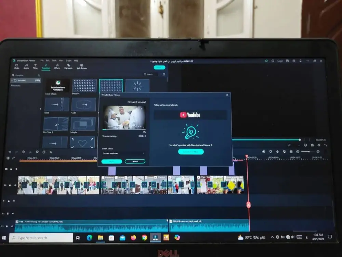
Task: Toggle visibility eye of the top video track
Action: [x=16, y=169]
